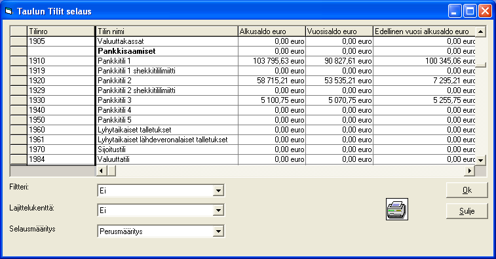Click the Vuosisaldo euro column header
The height and width of the screenshot is (259, 496).
(339, 31)
